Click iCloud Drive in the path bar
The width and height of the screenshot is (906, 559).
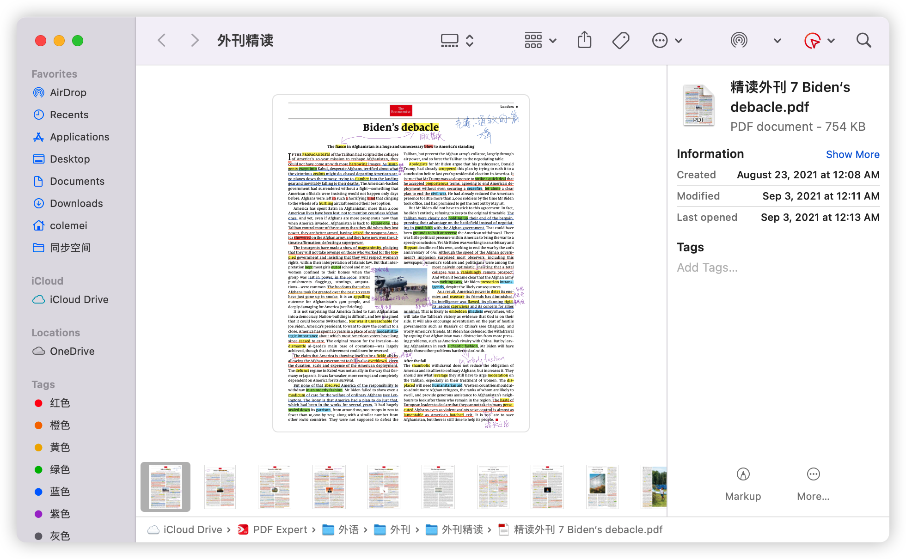coord(184,529)
